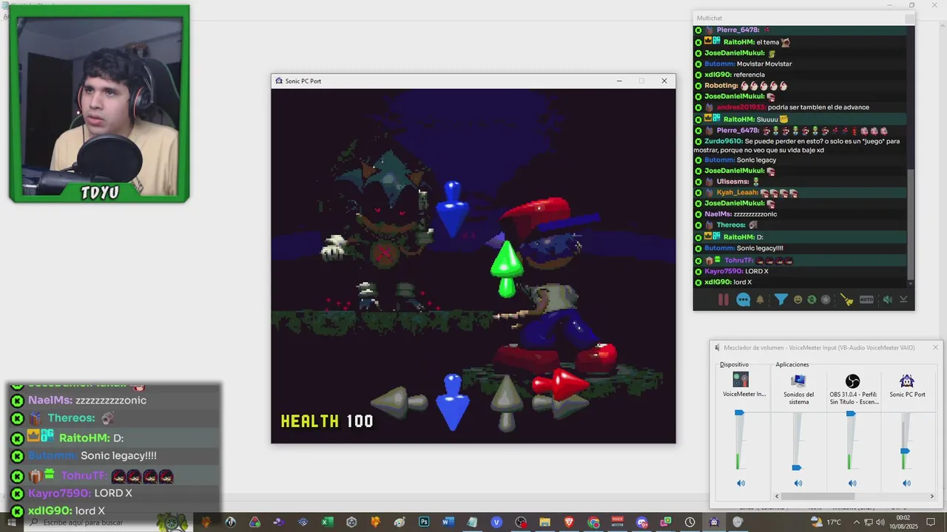Click the X badge beside Kayro7590 in Multichat

click(x=698, y=271)
